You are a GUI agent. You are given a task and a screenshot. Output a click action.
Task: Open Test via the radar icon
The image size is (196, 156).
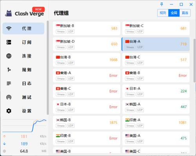pyautogui.click(x=9, y=97)
